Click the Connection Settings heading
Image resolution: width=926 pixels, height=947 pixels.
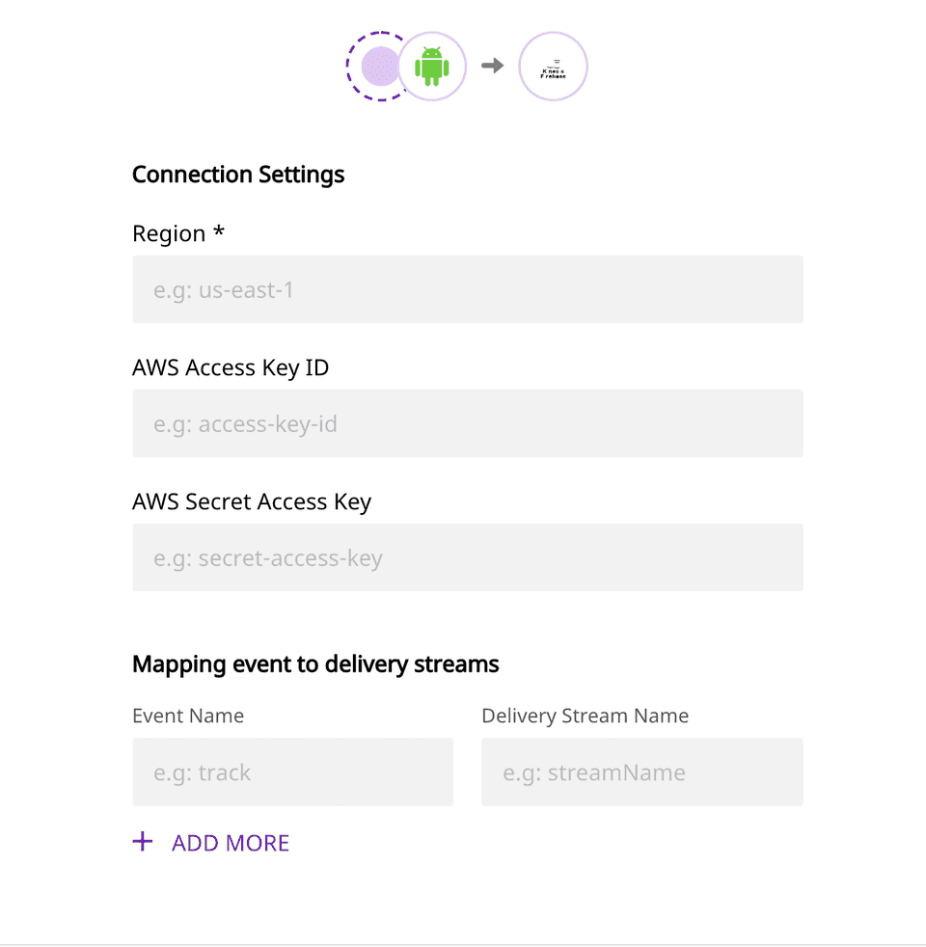point(238,175)
